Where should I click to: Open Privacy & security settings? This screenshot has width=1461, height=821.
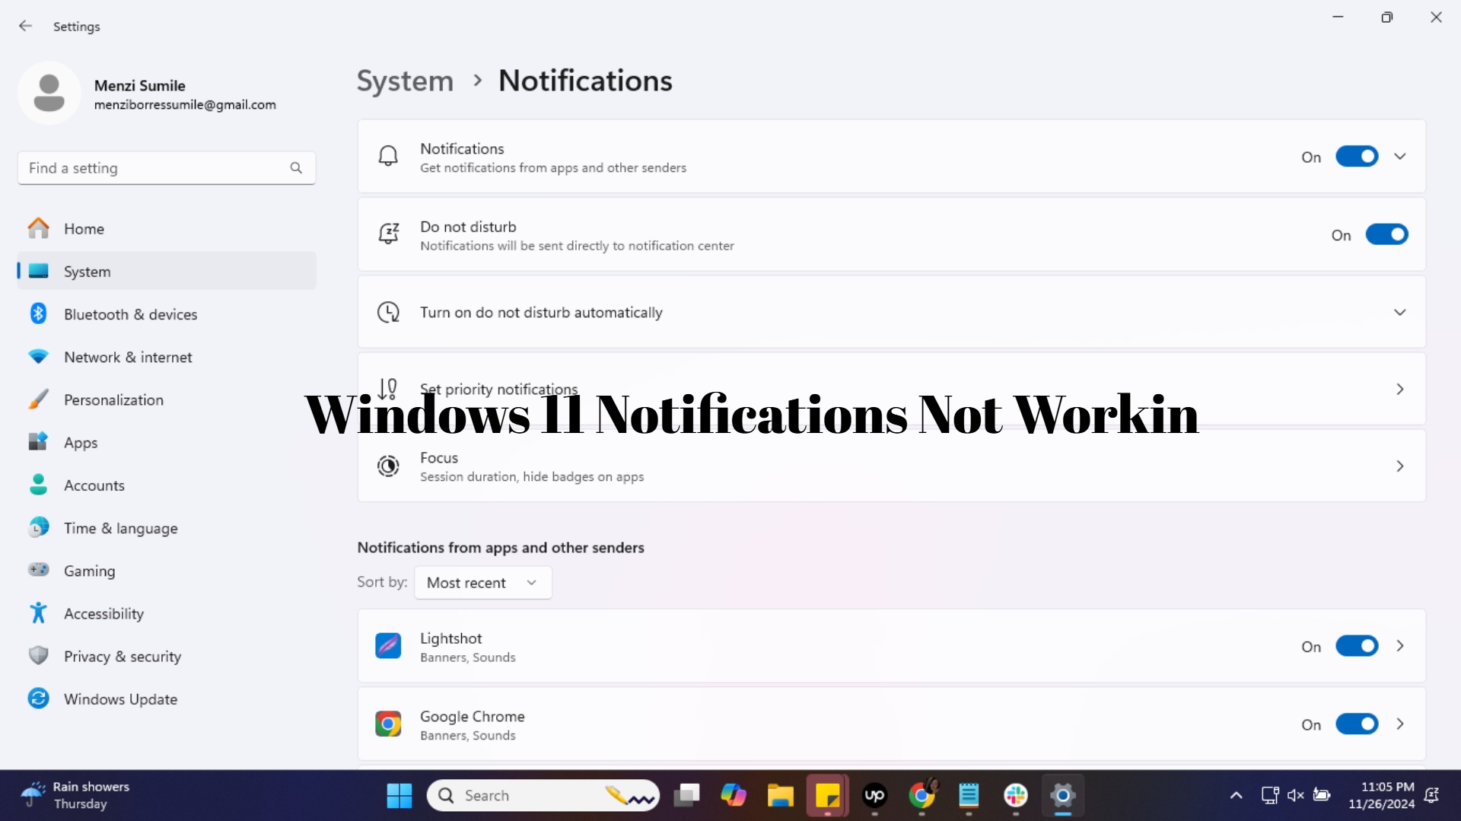tap(122, 656)
